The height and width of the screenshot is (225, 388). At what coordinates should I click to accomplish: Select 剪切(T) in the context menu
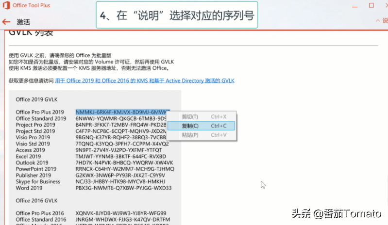coord(201,116)
